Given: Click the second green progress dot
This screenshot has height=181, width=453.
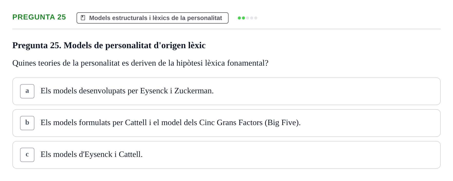Looking at the screenshot, I should (243, 18).
